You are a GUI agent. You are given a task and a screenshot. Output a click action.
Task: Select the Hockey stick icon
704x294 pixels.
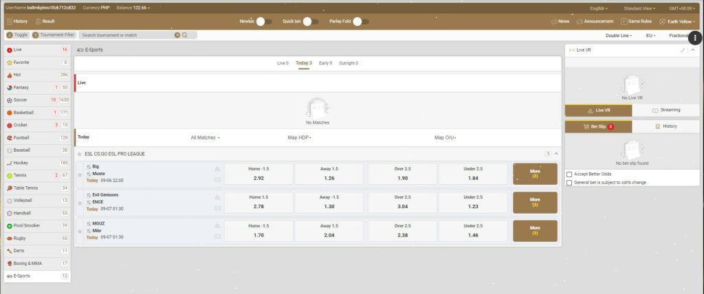point(10,163)
